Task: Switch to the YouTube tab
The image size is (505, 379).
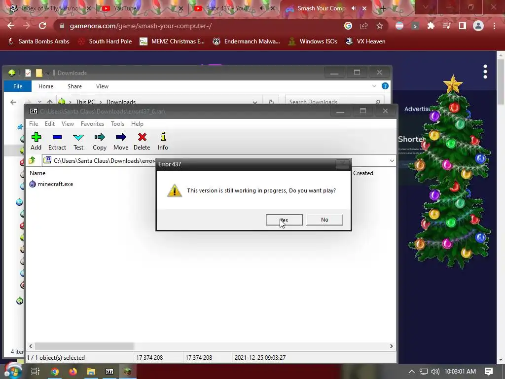Action: pyautogui.click(x=142, y=8)
